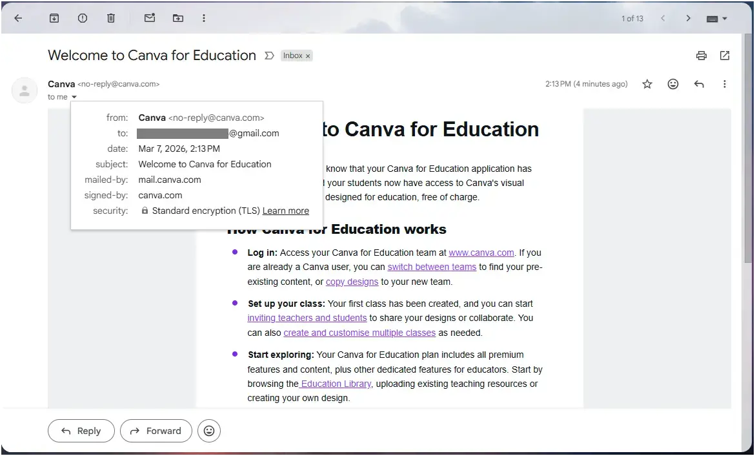Viewport: 755px width, 456px height.
Task: Click the Forward button
Action: tap(156, 431)
